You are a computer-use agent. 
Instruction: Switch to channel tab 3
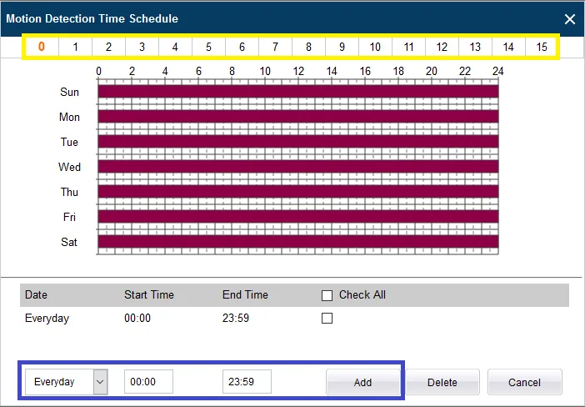(142, 47)
